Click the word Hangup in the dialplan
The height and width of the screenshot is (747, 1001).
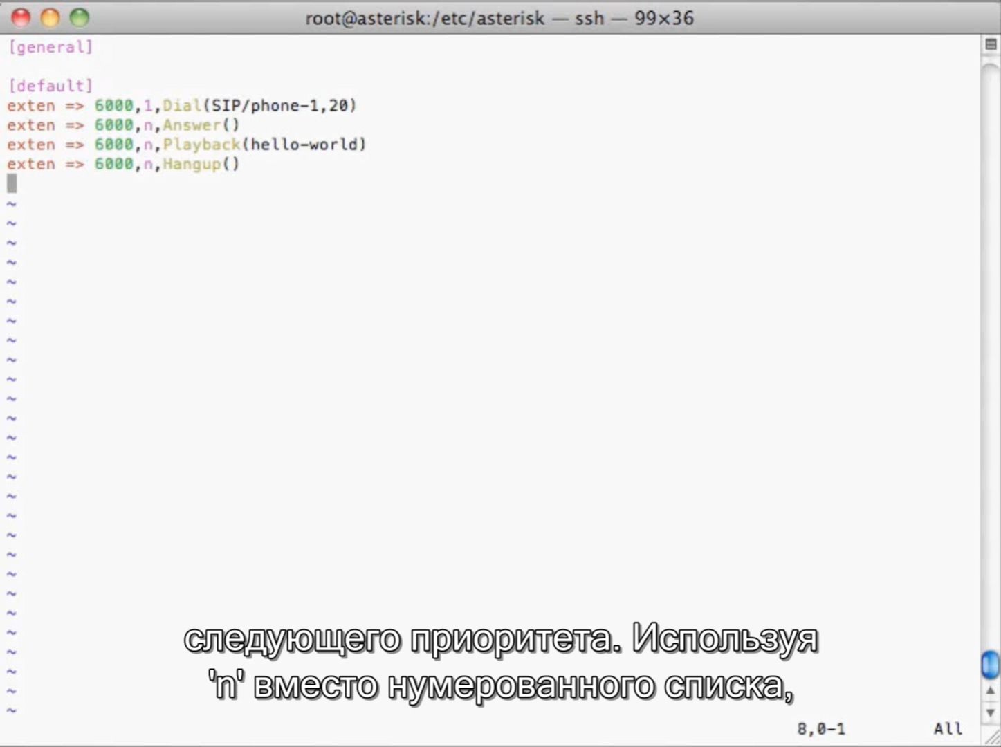tap(192, 164)
